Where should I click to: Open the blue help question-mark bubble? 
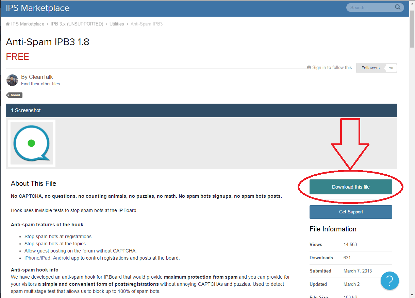click(389, 280)
